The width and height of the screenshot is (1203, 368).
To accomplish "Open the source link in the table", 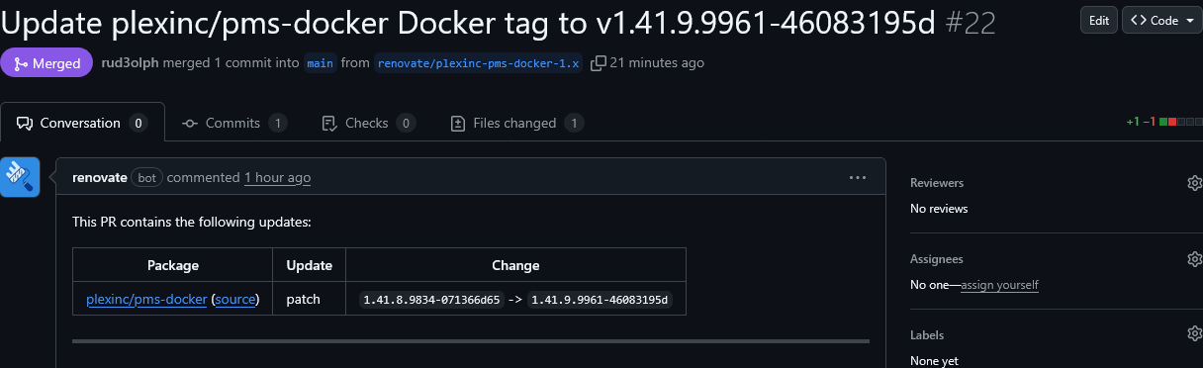I will [x=235, y=299].
